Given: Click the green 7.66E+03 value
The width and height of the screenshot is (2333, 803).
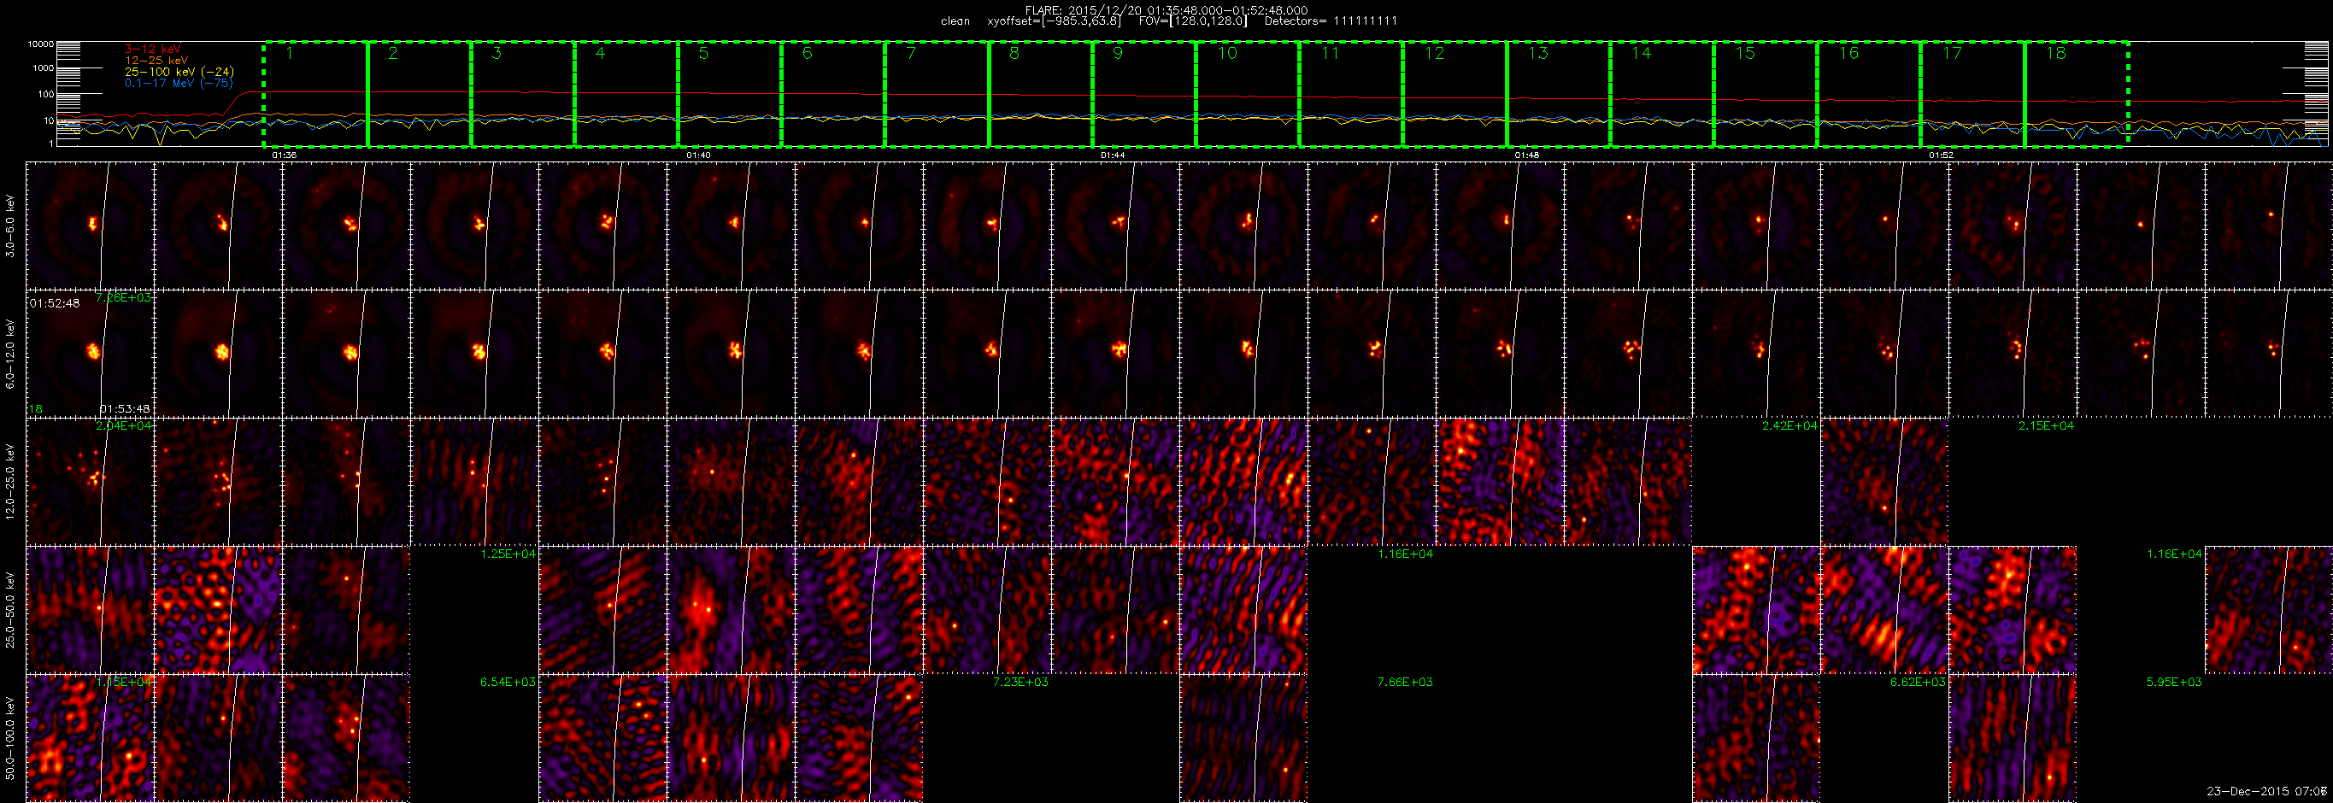Looking at the screenshot, I should 1405,682.
